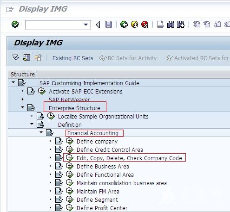This screenshot has width=230, height=212.
Task: Open documentation icon for Define company
Action: [x=59, y=141]
